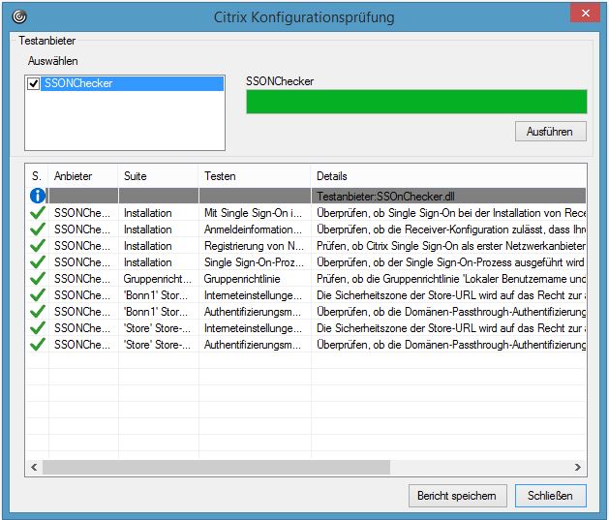Viewport: 609px width, 520px height.
Task: Click green checkmark for first 'Bonn1' Store row
Action: [37, 295]
